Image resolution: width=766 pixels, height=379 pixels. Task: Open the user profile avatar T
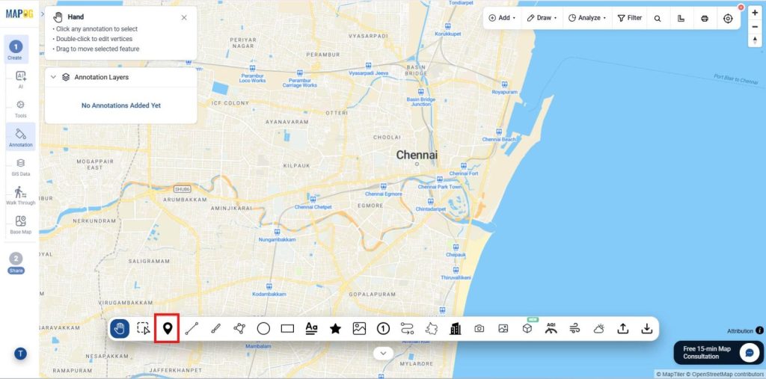pyautogui.click(x=20, y=354)
